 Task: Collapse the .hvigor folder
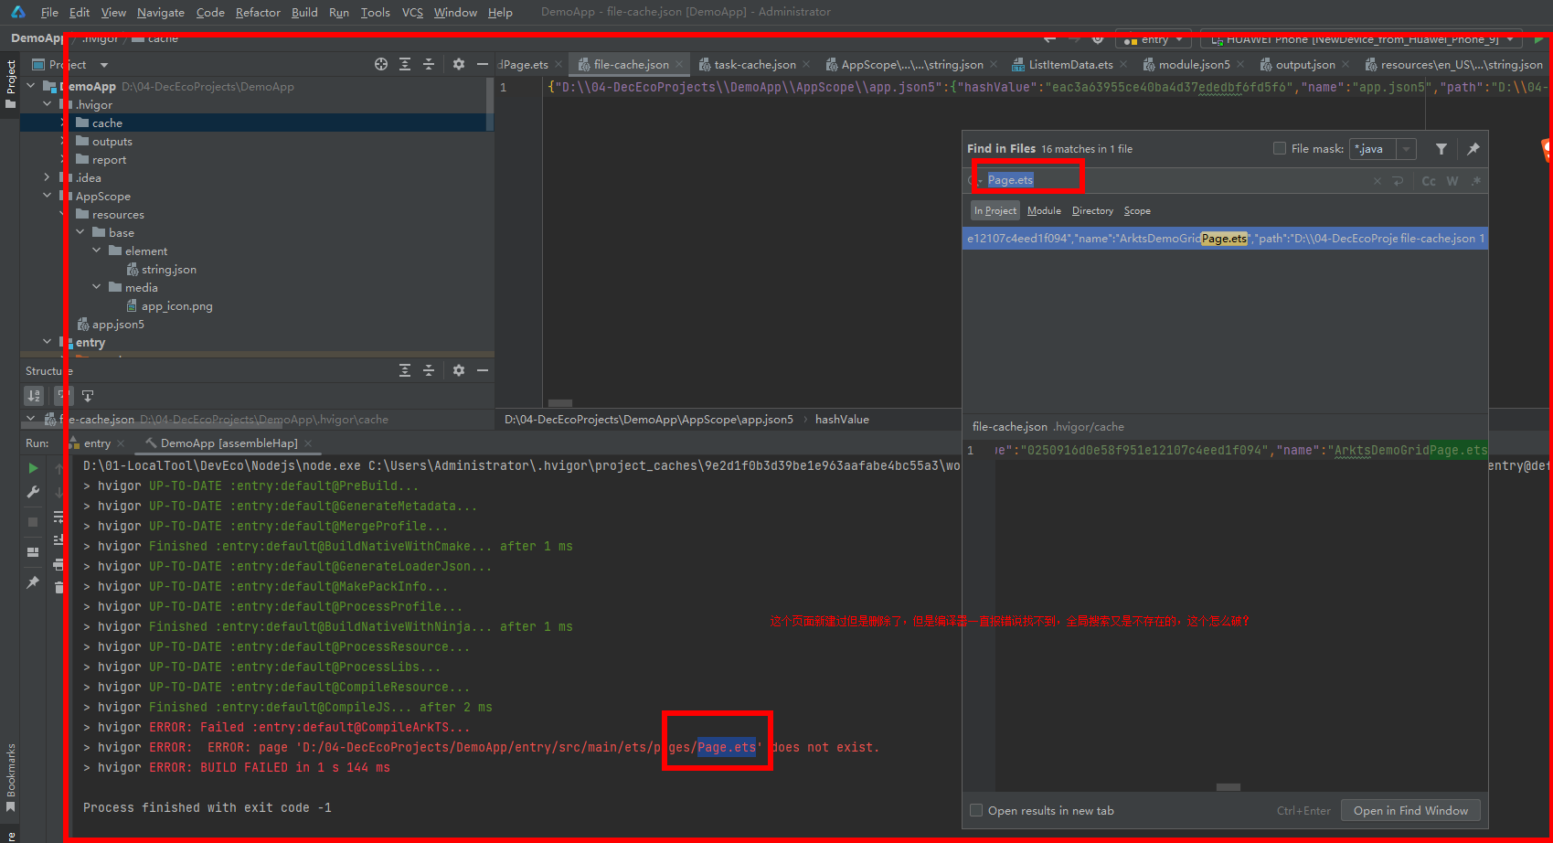[47, 104]
